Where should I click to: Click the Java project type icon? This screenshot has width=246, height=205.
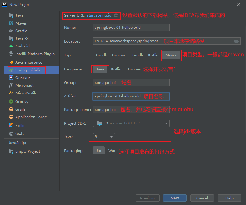pos(11,16)
